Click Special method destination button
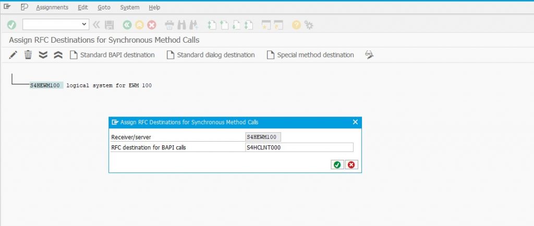Screen dimensions: 534x226 (x=310, y=55)
